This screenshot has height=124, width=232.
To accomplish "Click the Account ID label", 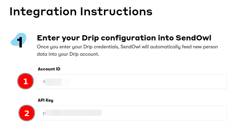I will click(49, 69).
